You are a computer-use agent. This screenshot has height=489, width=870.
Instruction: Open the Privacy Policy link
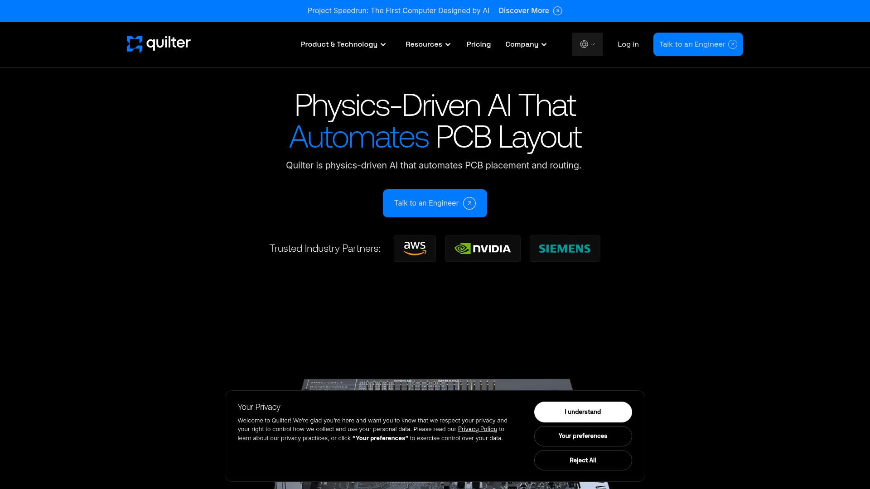pyautogui.click(x=478, y=429)
